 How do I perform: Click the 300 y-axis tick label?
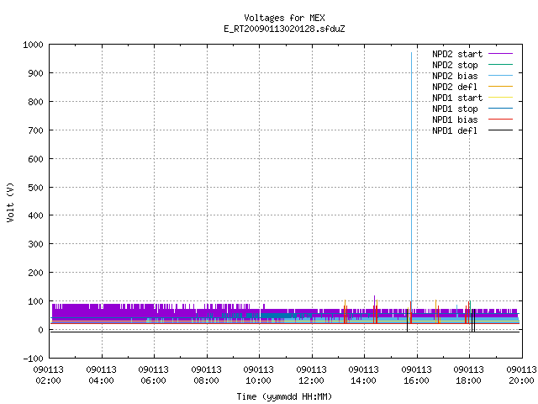[x=35, y=244]
